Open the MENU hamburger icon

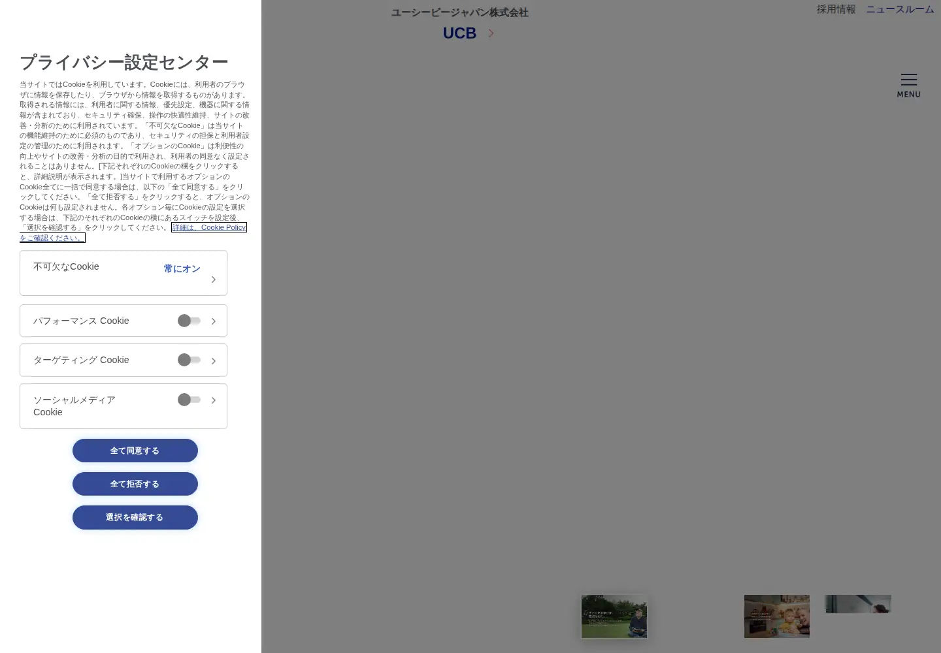(908, 86)
